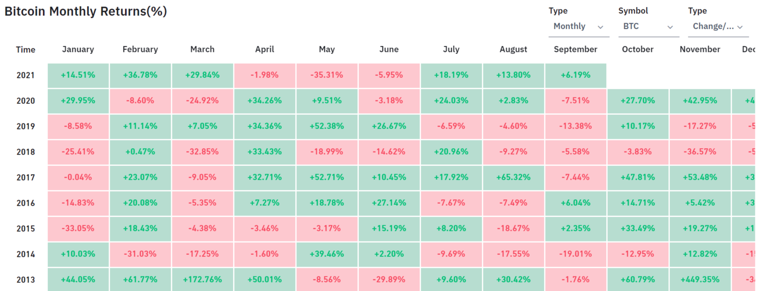This screenshot has height=291, width=759.
Task: Click January 2015 cell showing -33.05%
Action: coord(78,228)
